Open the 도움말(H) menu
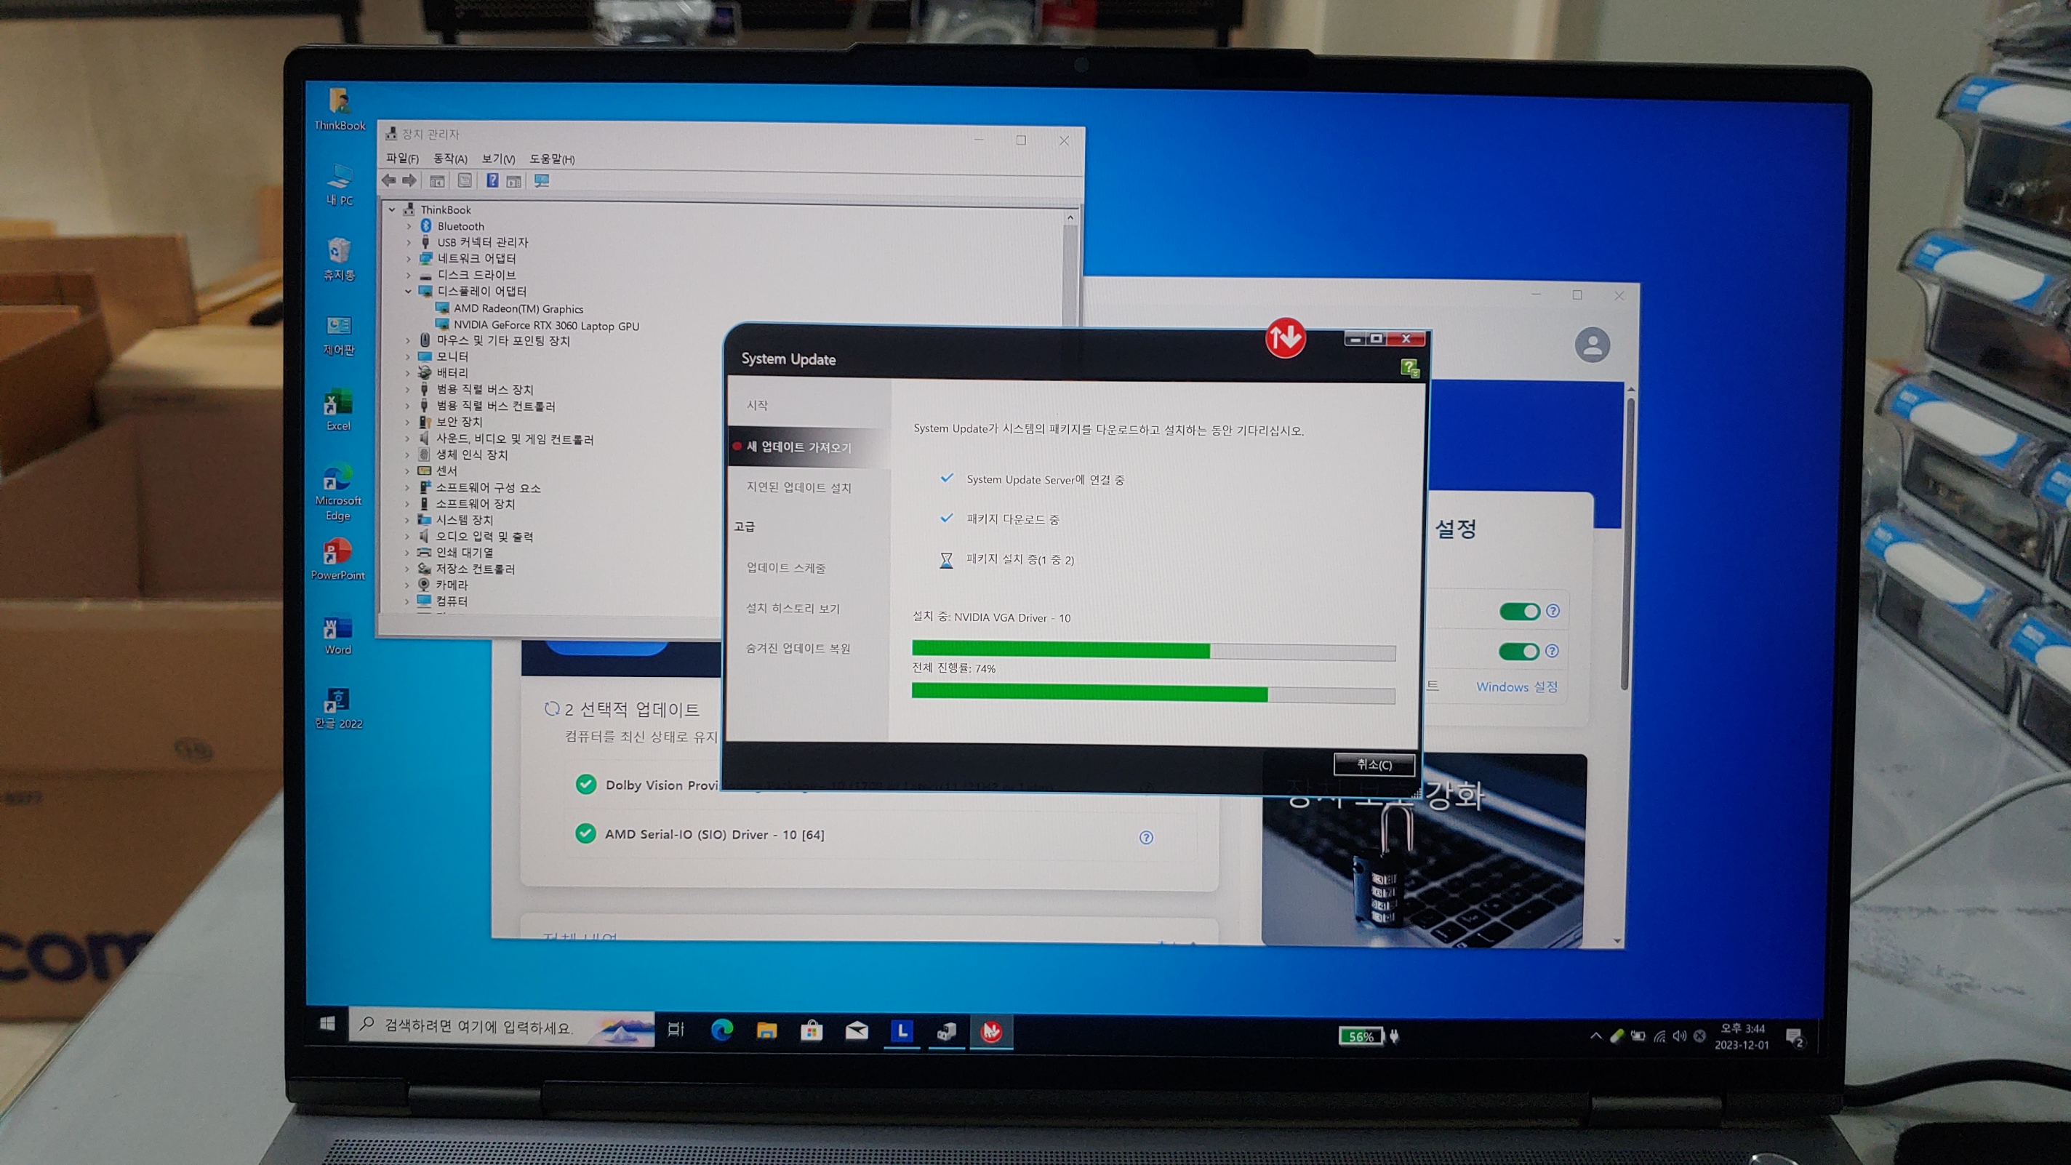Screen dimensions: 2071x1165 coord(551,159)
